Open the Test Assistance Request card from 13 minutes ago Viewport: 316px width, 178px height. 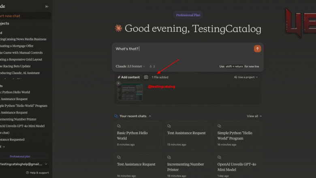pos(188,135)
